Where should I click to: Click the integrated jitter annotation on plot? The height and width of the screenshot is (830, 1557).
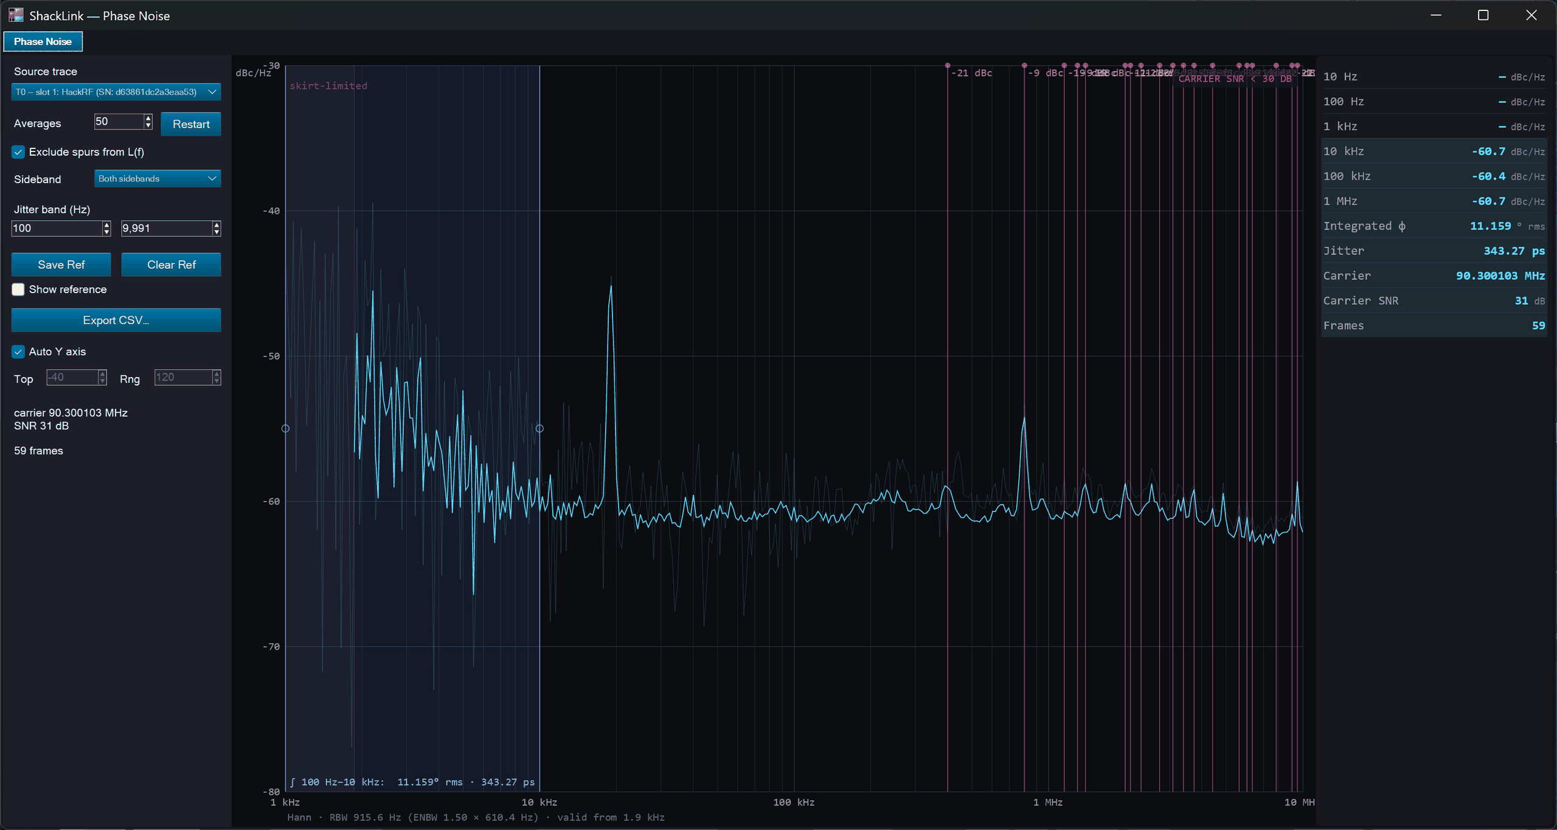(x=412, y=782)
